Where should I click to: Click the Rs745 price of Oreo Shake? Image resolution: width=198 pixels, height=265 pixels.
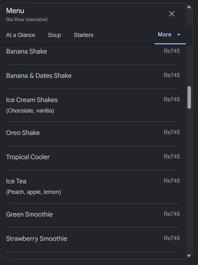coord(171,132)
